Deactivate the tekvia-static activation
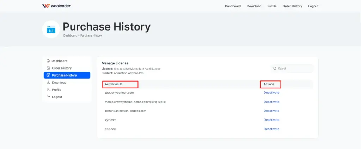The image size is (361, 149). coord(271,102)
